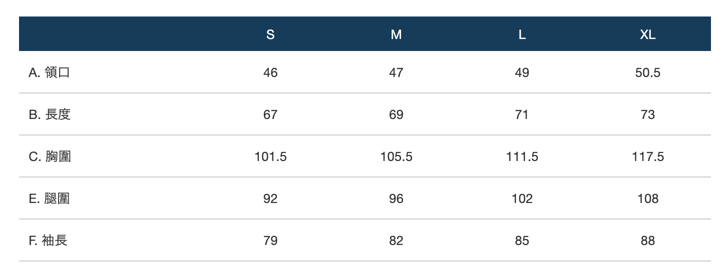Click the C. 胸圍 row label

coord(50,156)
